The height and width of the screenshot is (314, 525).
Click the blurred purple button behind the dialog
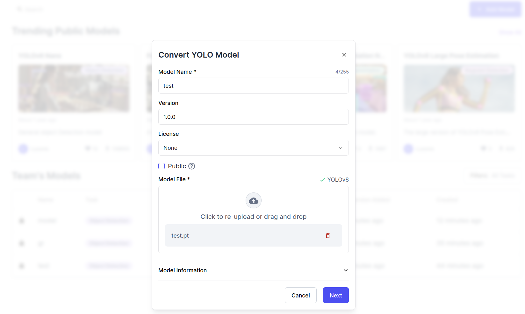(x=495, y=9)
